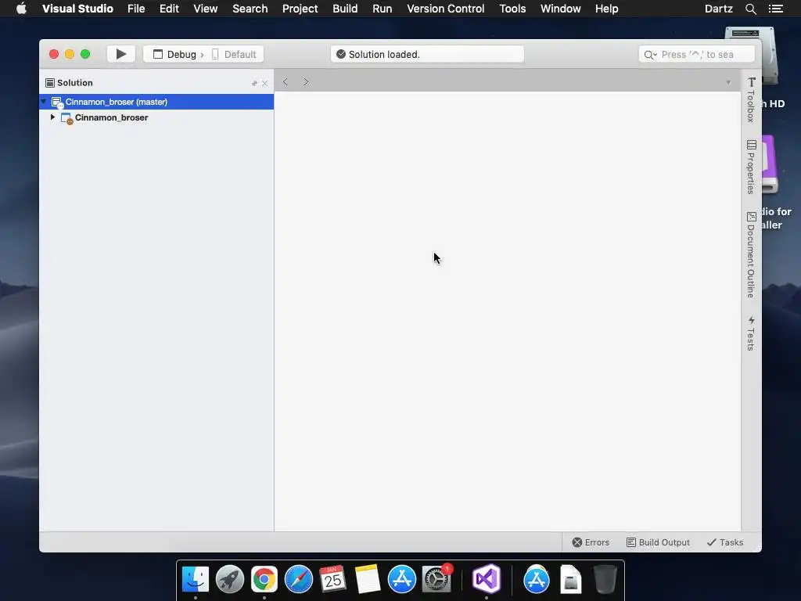Viewport: 801px width, 601px height.
Task: Open the installer disk image in Dock
Action: 570,579
